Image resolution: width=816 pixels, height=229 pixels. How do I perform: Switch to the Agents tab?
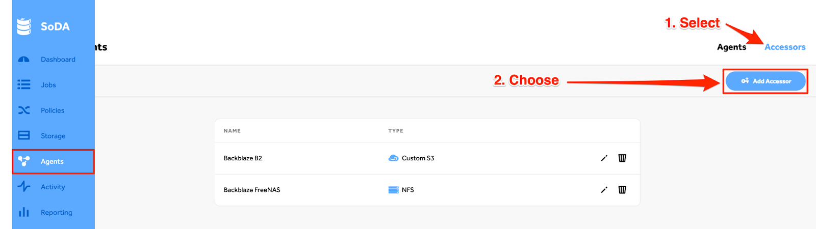pos(731,47)
